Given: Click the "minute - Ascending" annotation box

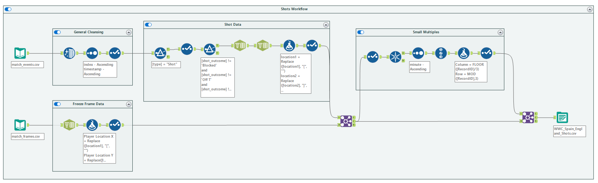Looking at the screenshot, I should tap(419, 67).
